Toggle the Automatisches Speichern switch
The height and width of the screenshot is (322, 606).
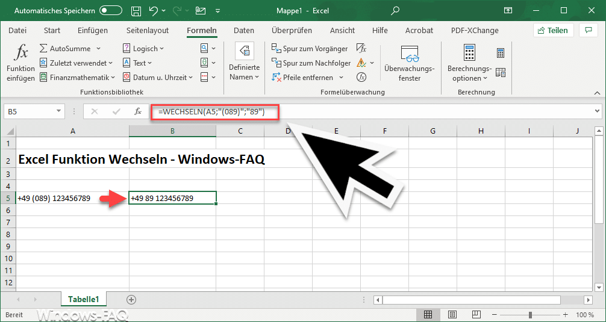[x=110, y=11]
